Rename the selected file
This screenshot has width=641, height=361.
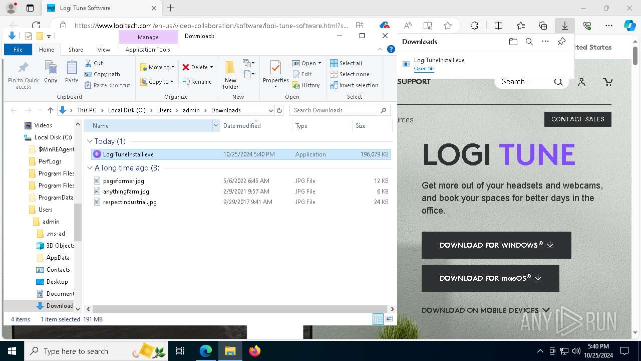[x=197, y=82]
